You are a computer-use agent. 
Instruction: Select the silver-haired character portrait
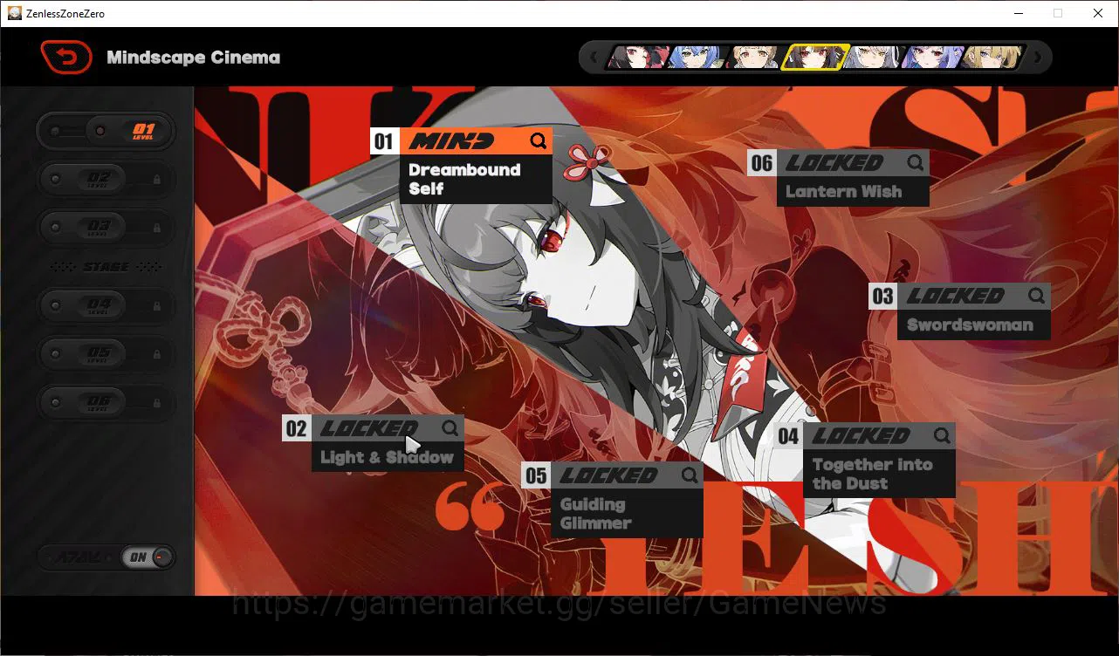tap(872, 58)
